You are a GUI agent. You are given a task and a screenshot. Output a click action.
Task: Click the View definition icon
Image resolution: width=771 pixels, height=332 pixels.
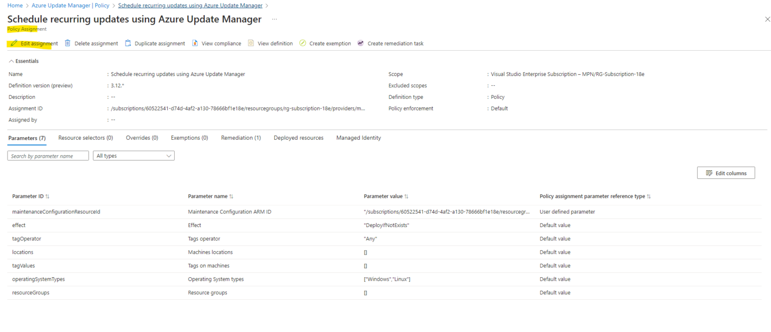tap(251, 43)
